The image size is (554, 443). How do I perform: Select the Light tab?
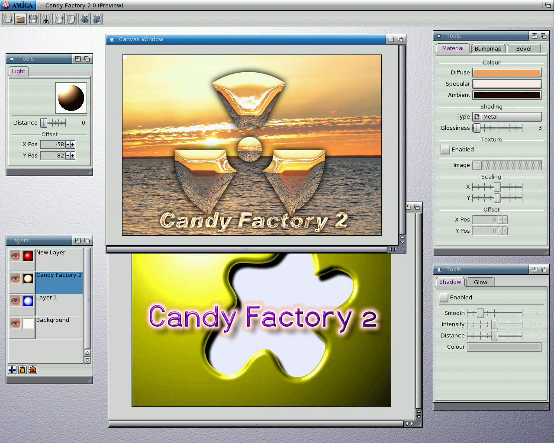(x=19, y=71)
